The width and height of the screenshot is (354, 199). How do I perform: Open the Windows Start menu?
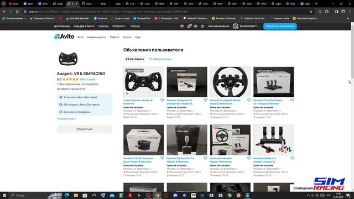tap(4, 195)
